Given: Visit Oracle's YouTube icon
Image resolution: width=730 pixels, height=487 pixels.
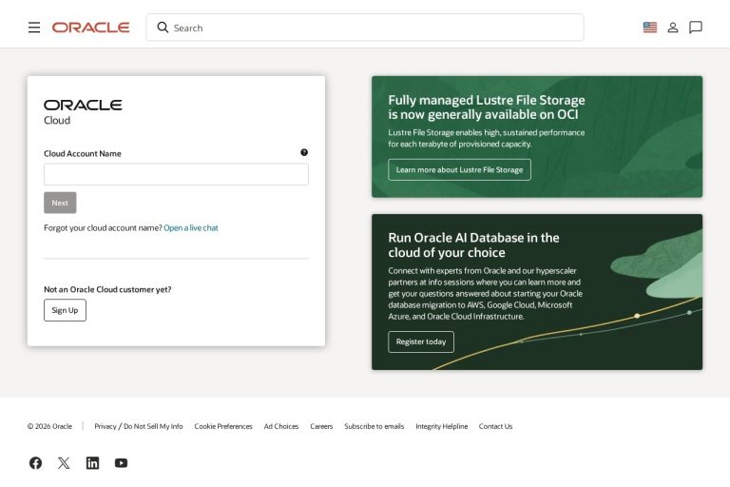Looking at the screenshot, I should pyautogui.click(x=121, y=463).
